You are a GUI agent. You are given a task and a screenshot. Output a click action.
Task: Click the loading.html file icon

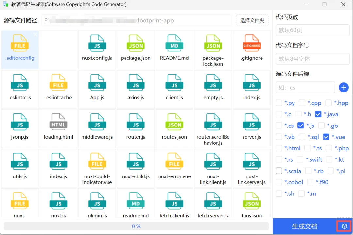click(59, 122)
